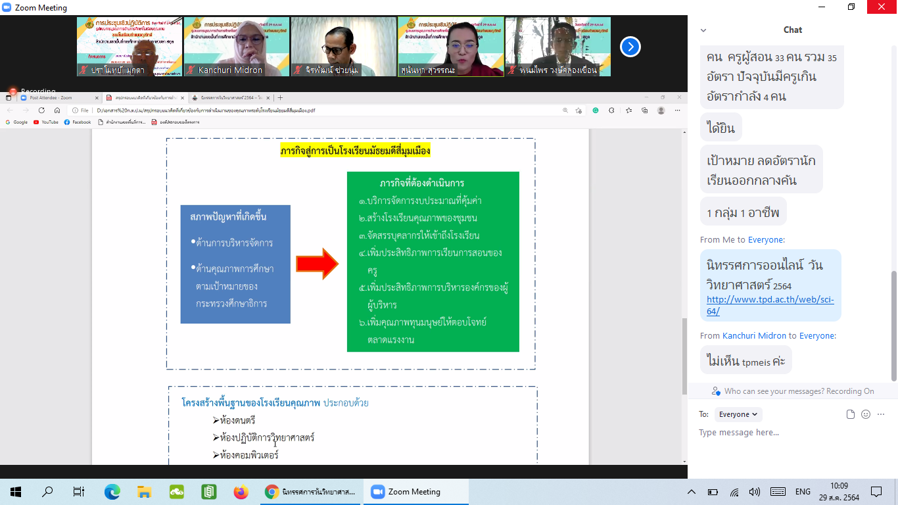Click 'ภารกิจที่ต้องดำเนินการ' heading in green box
Viewport: 898px width, 505px height.
tap(422, 183)
